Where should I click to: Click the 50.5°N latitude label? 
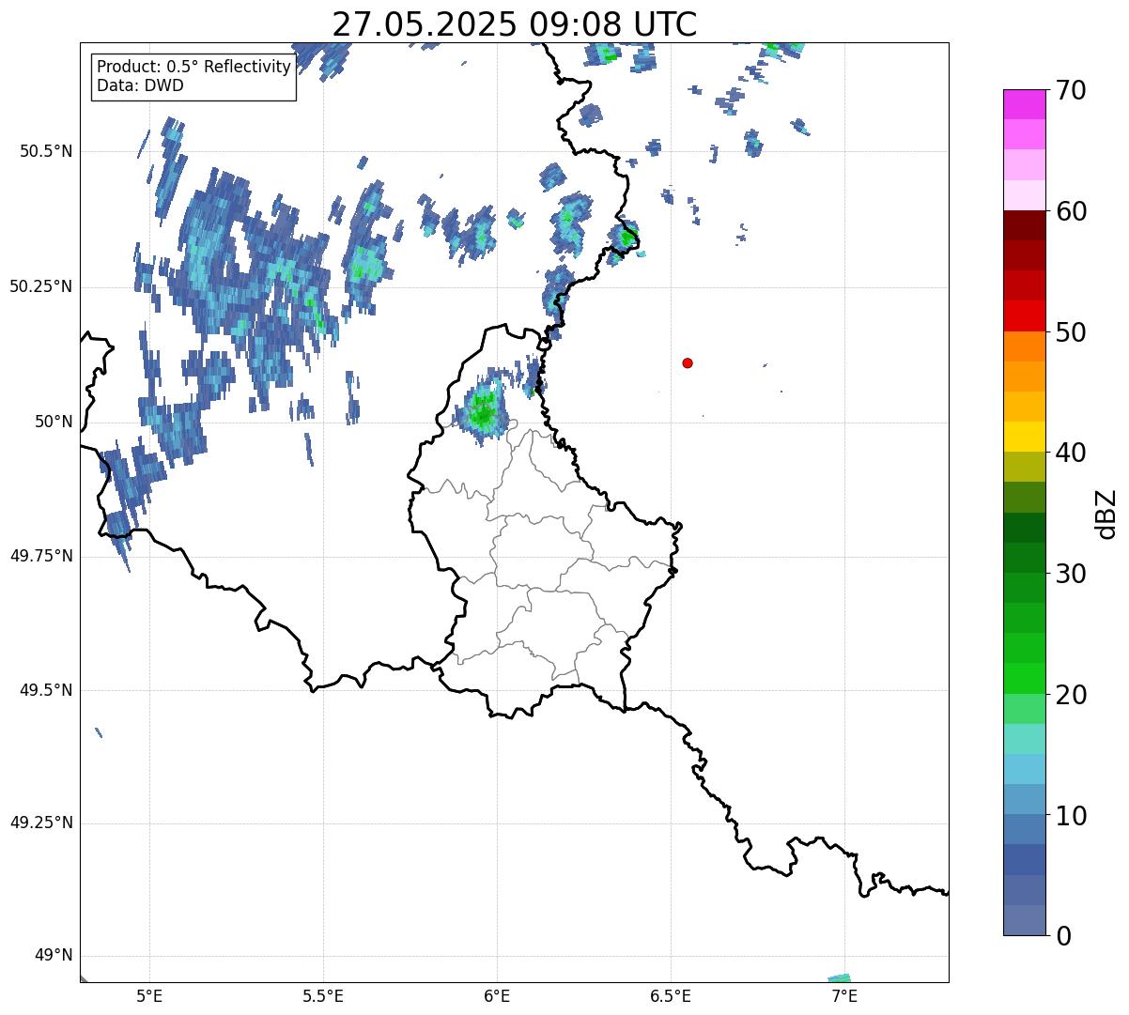point(46,151)
